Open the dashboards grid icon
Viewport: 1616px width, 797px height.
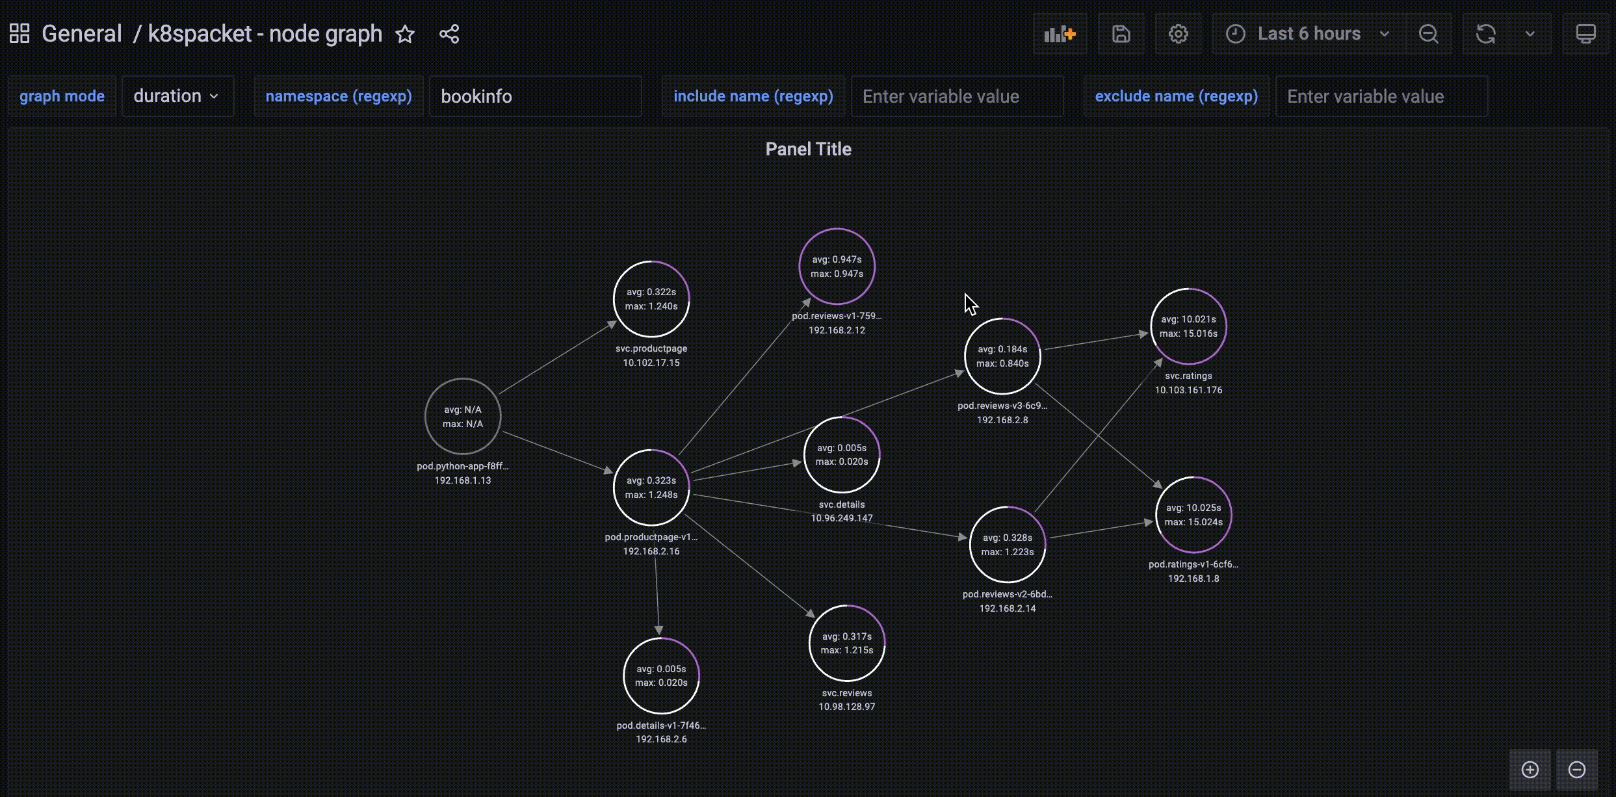20,34
